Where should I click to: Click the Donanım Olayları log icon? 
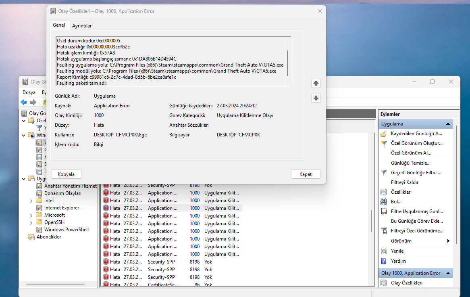coord(39,193)
